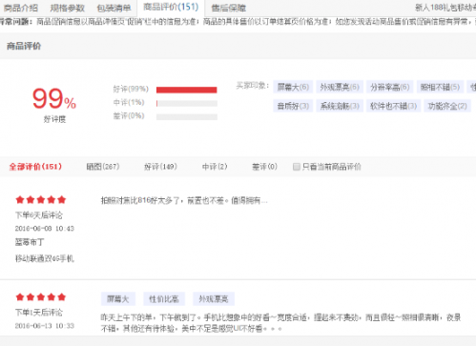Switch to the 规格参数 tab
The image size is (476, 346).
[68, 8]
